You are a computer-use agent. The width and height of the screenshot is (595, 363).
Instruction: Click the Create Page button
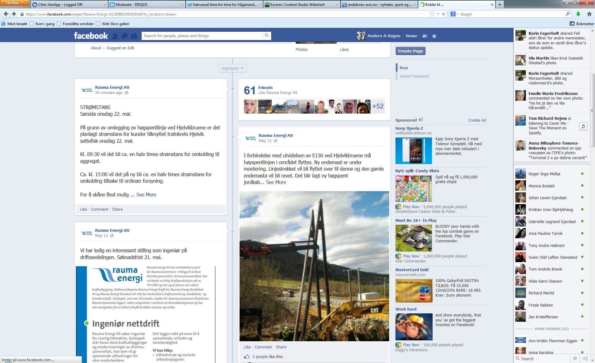tap(410, 51)
